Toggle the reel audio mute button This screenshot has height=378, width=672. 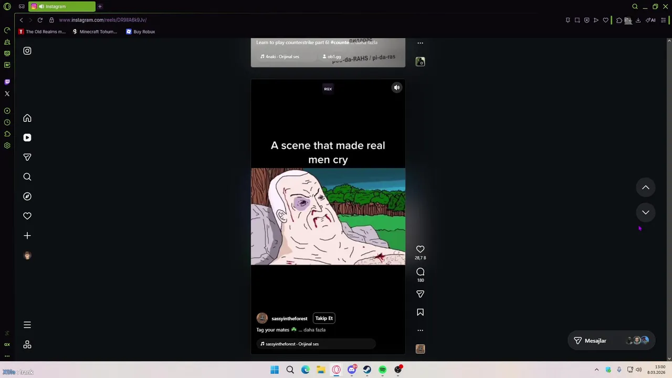click(x=397, y=88)
